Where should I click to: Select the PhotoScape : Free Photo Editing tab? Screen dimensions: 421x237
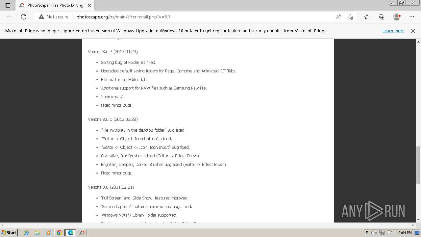[x=55, y=5]
